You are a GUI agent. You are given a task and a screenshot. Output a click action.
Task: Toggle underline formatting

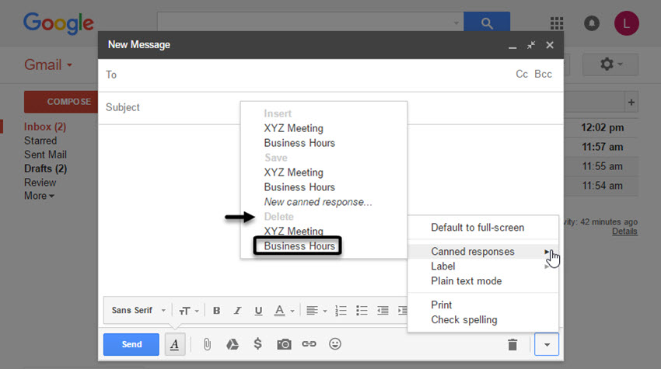point(258,311)
